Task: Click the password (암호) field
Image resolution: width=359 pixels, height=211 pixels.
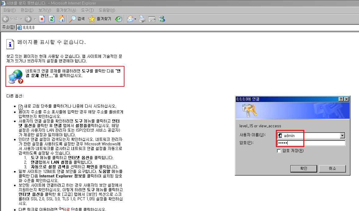Action: 311,143
